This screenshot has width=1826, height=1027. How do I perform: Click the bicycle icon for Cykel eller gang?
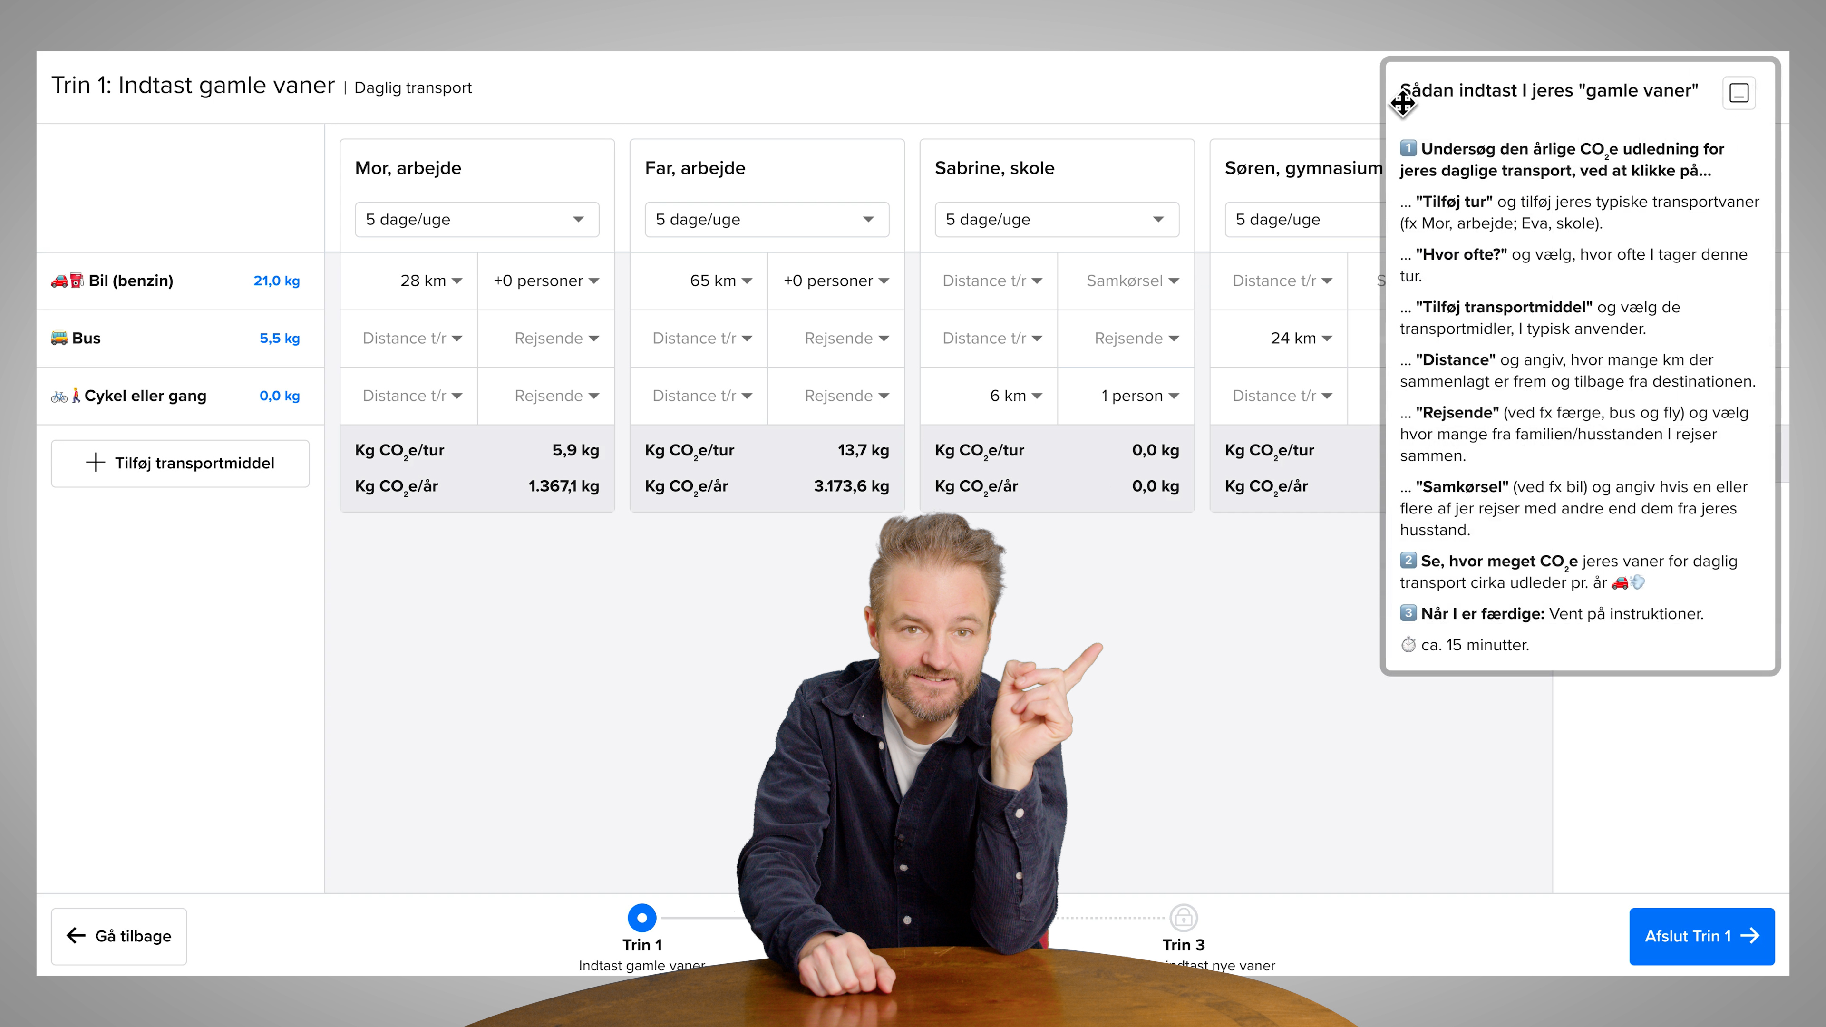[x=59, y=396]
